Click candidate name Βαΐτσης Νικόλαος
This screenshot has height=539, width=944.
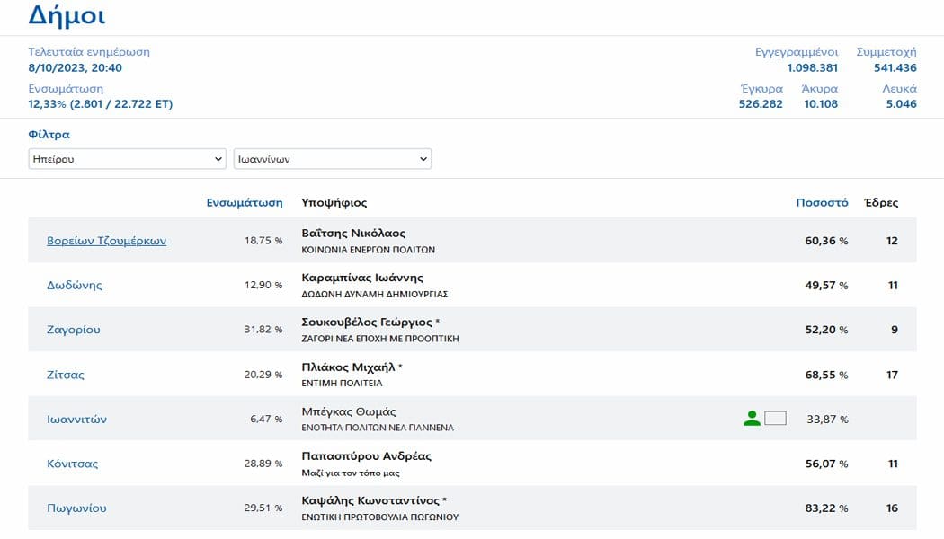click(353, 233)
